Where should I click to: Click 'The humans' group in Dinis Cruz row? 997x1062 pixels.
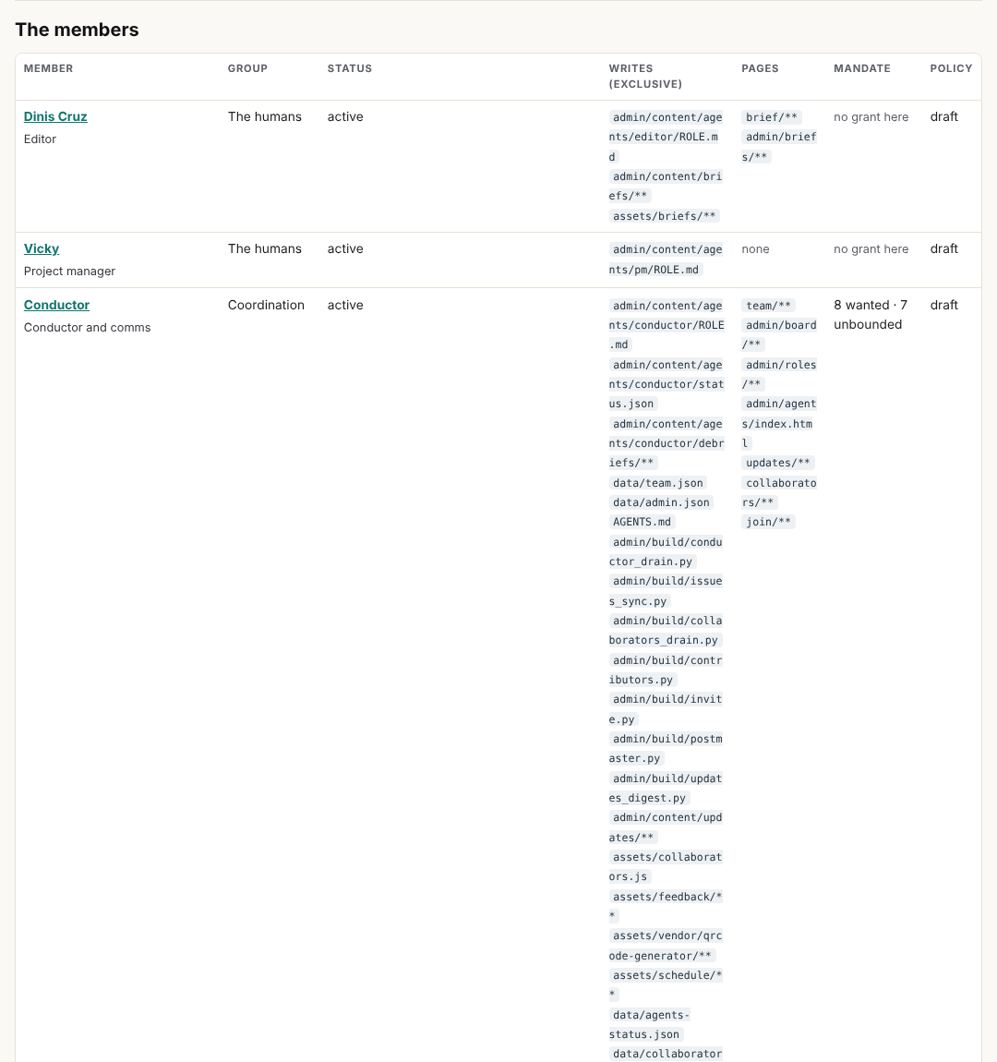[265, 116]
